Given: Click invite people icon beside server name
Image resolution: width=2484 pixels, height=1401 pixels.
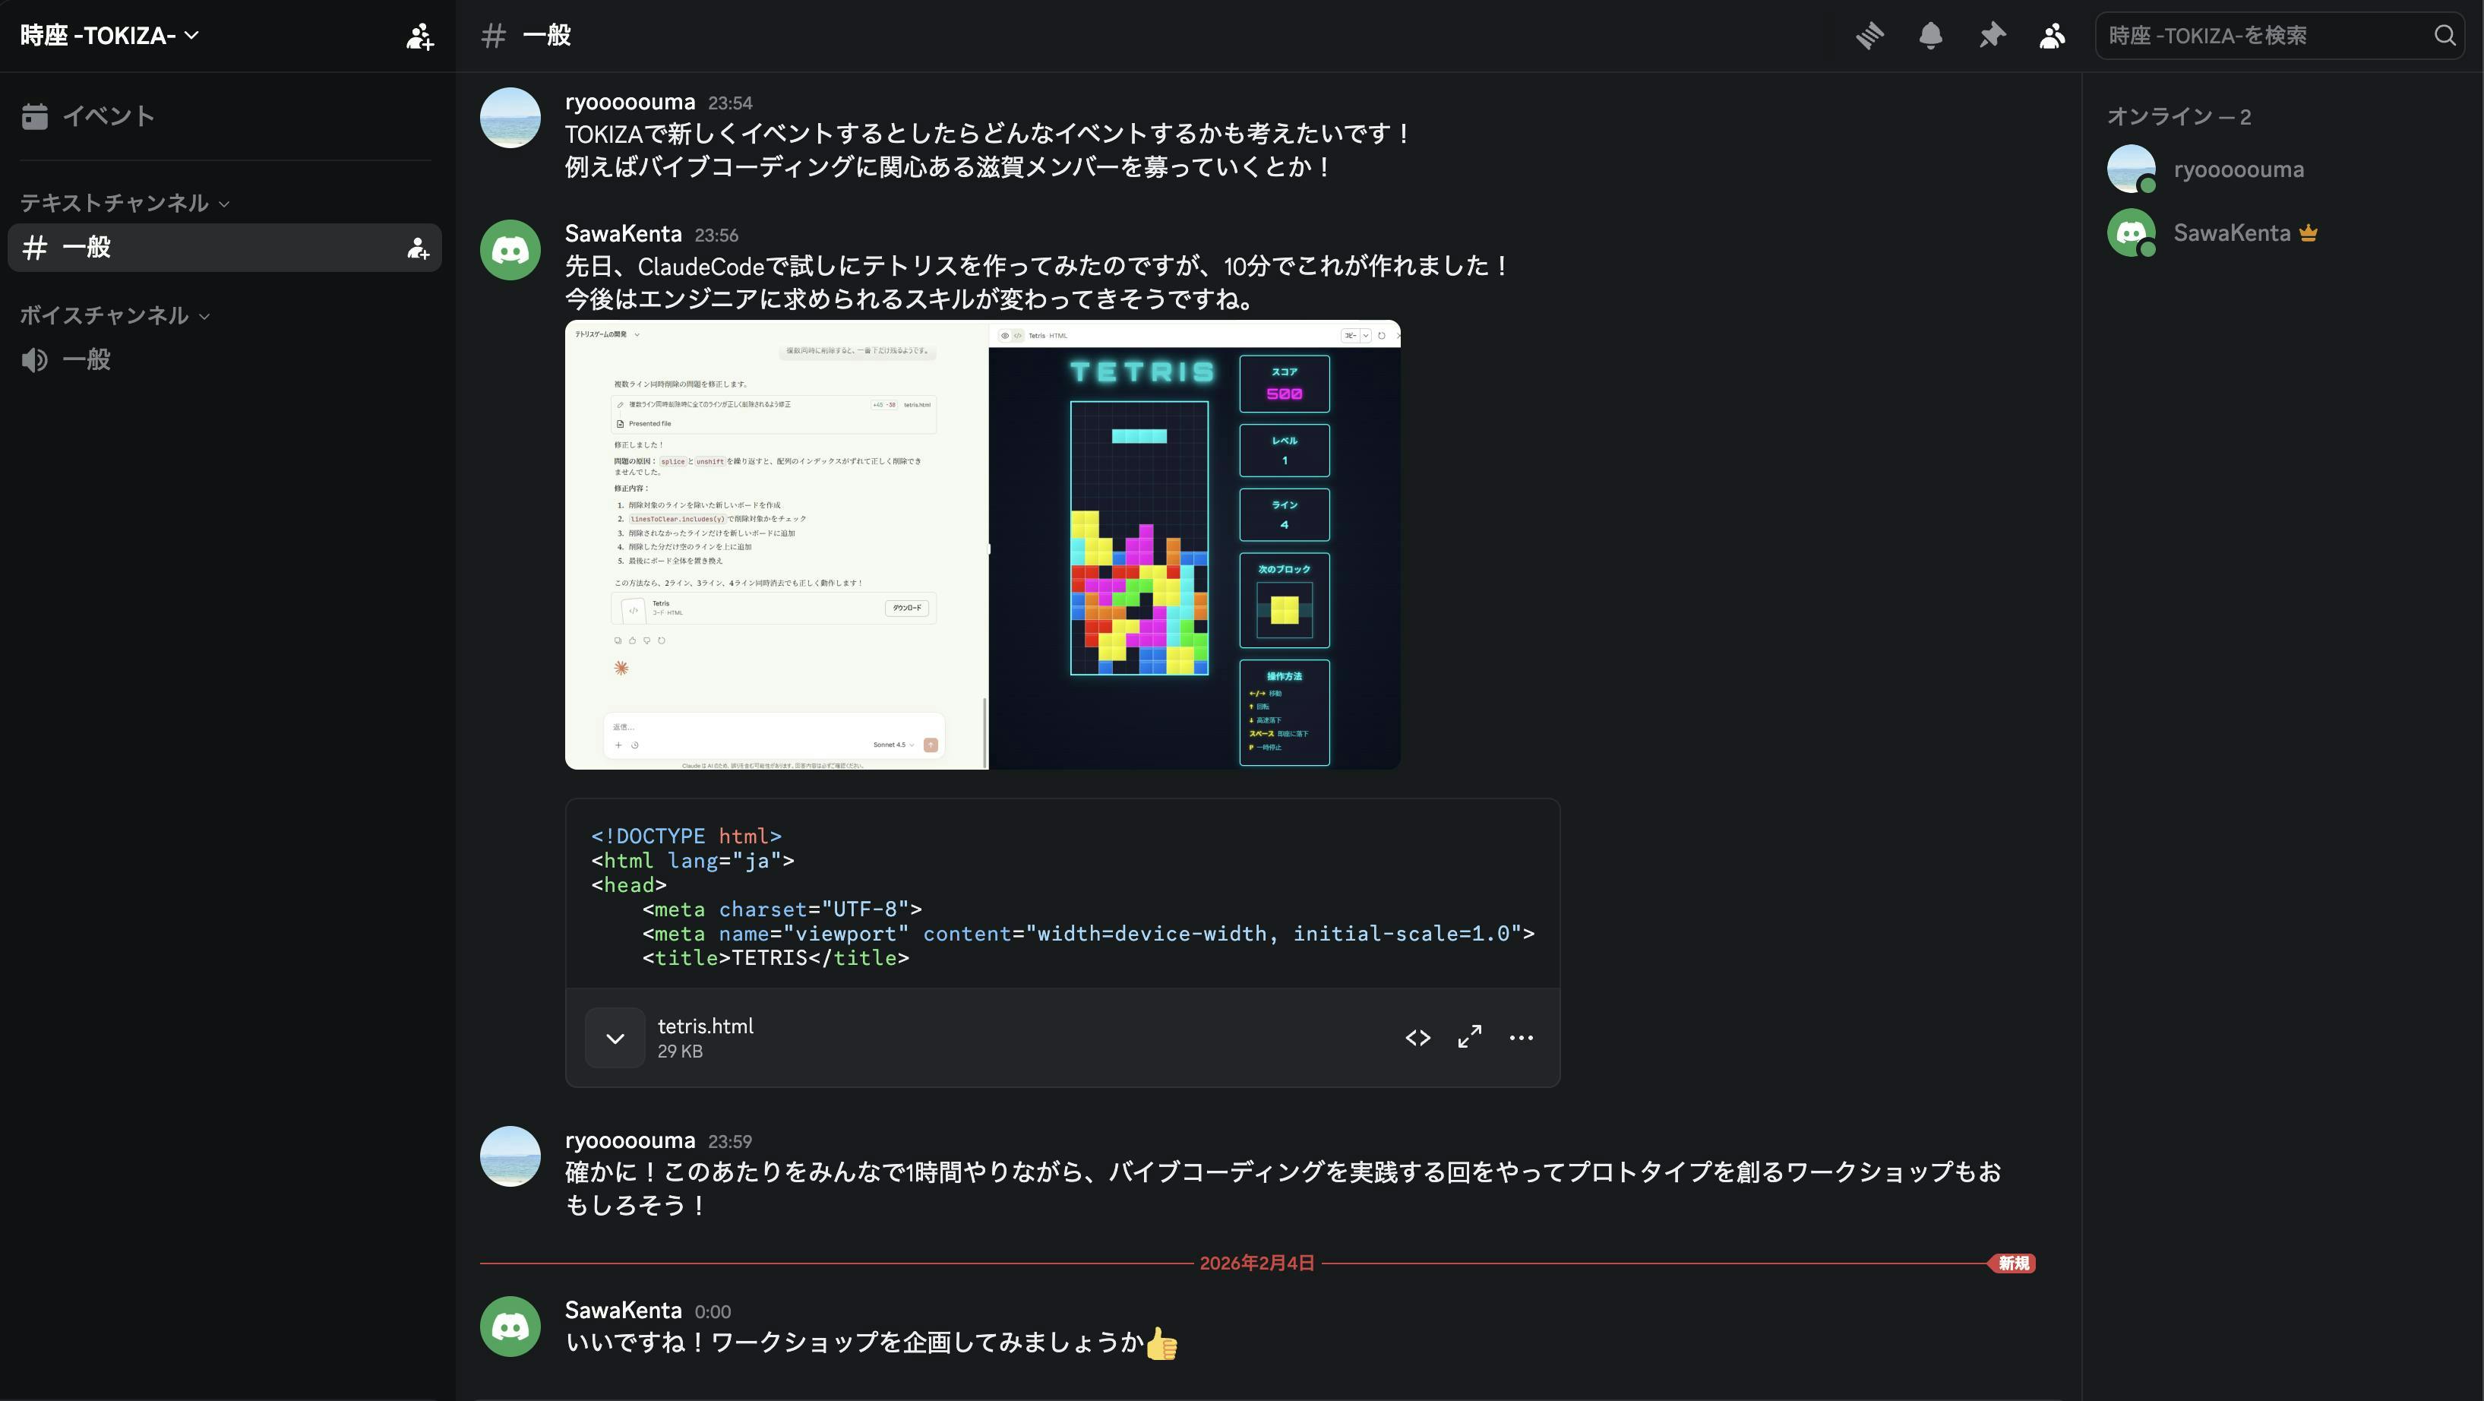Looking at the screenshot, I should tap(419, 36).
